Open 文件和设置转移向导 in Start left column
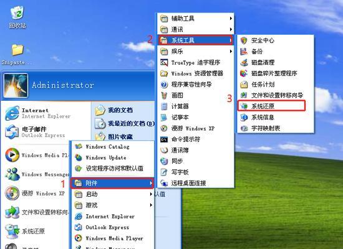Screen dimensions: 343x249 [x=36, y=212]
